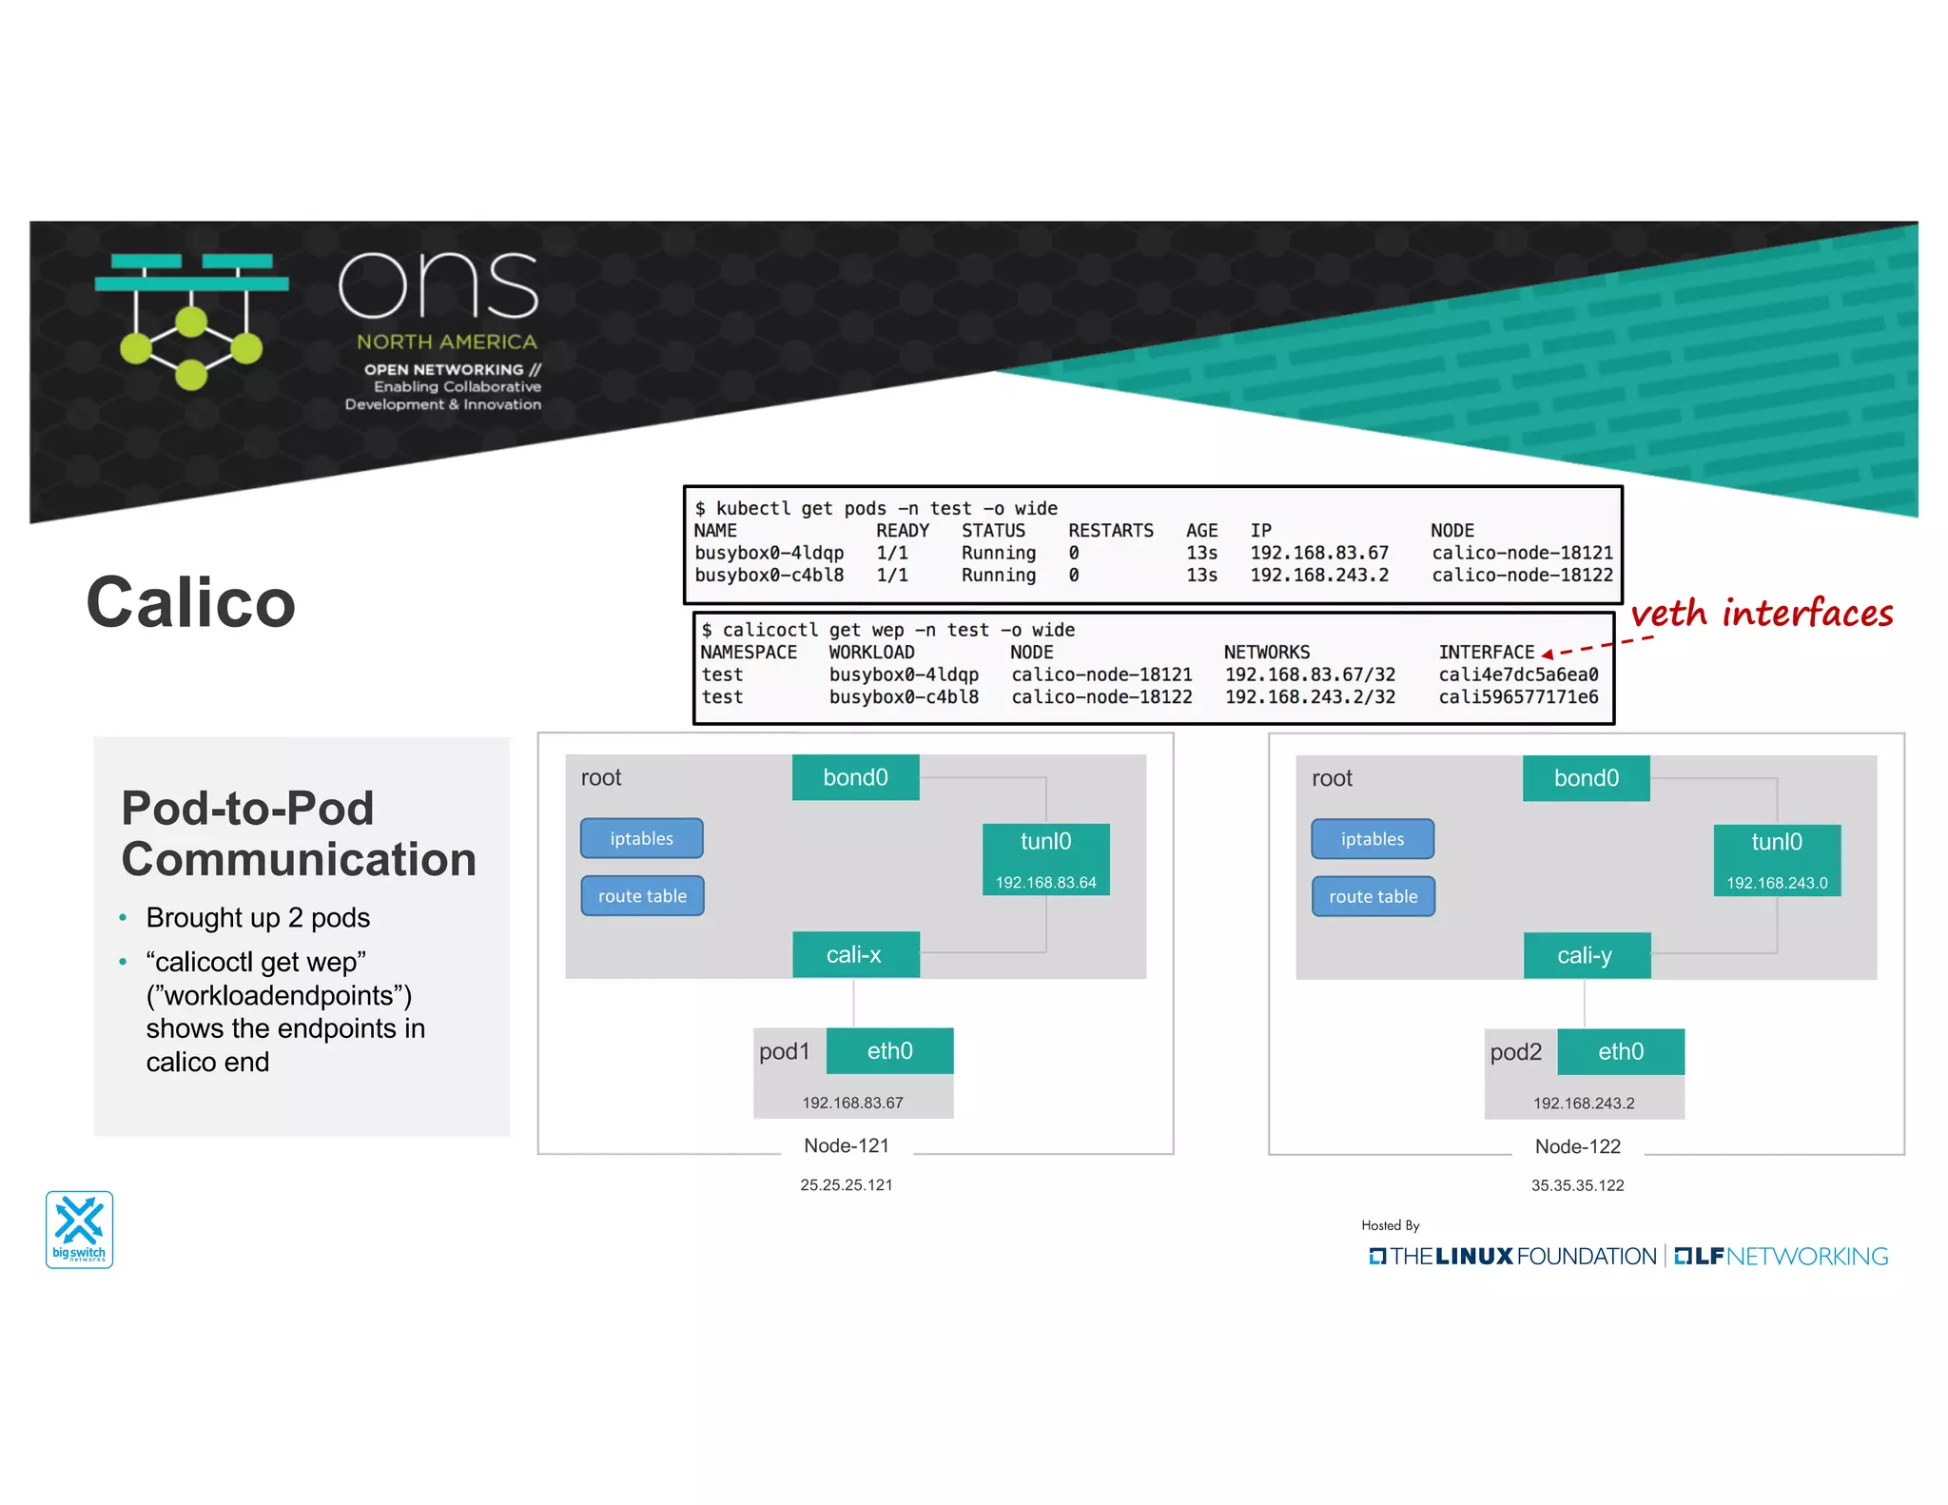Select the tunl0 192.168.83.64 interface box
This screenshot has height=1505, width=1948.
click(1045, 859)
